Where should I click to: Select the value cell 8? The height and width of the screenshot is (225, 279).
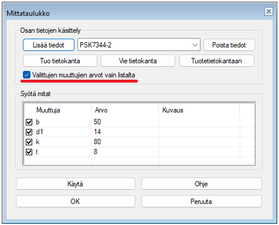click(x=125, y=152)
